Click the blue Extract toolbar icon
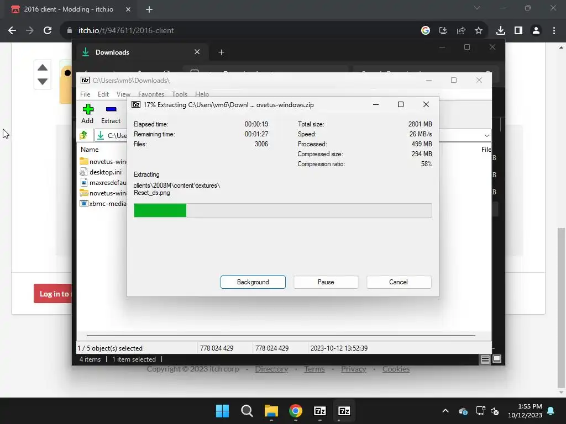566x424 pixels. [x=111, y=109]
